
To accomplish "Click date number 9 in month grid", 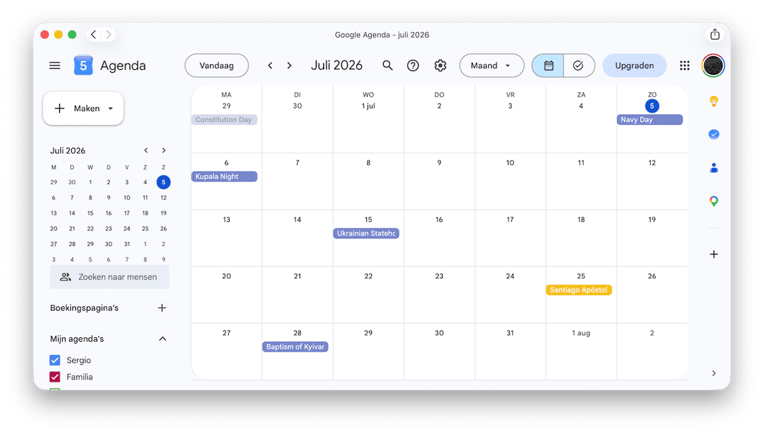I will pyautogui.click(x=439, y=163).
